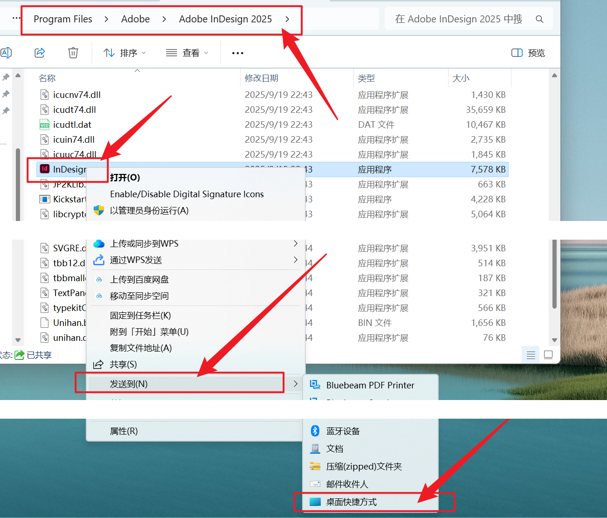Viewport: 607px width, 518px height.
Task: Open 上传或同步到WPS submenu
Action: point(196,244)
